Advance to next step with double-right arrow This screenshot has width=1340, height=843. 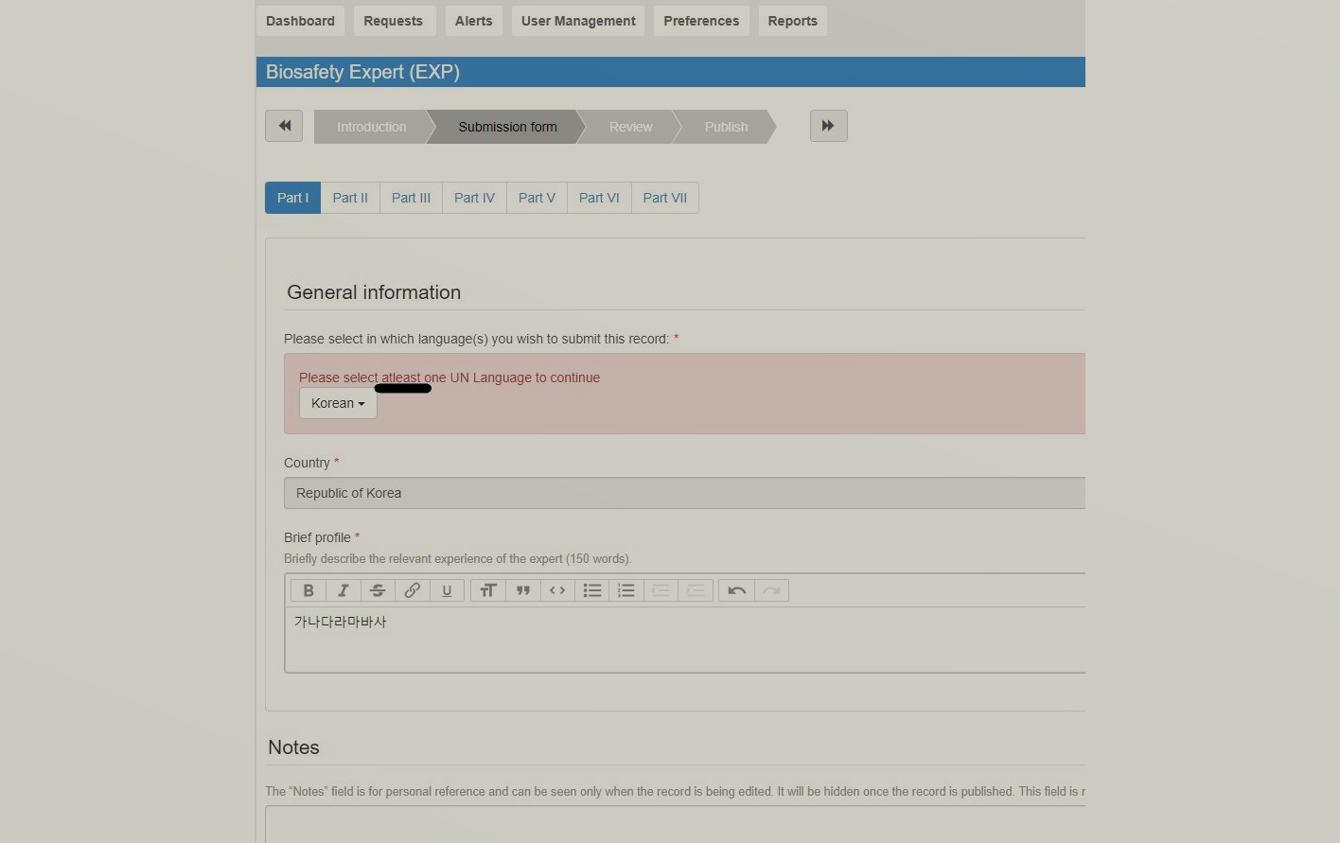coord(828,126)
